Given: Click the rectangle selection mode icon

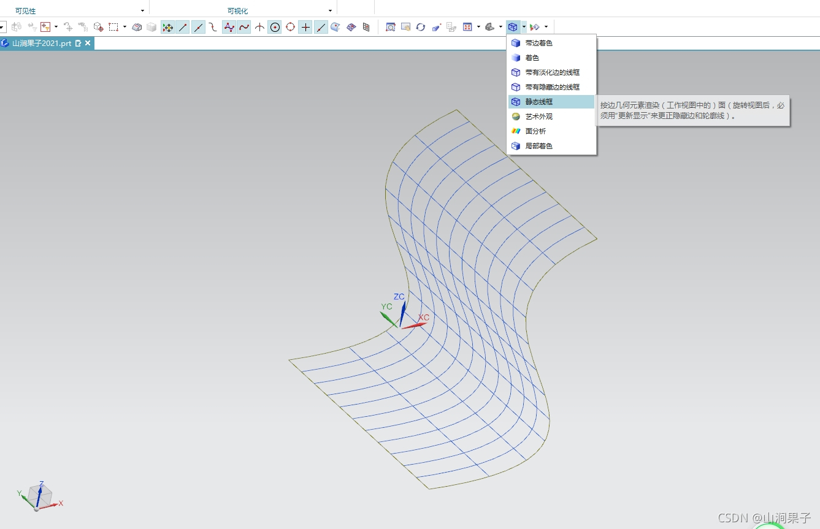Looking at the screenshot, I should [113, 27].
